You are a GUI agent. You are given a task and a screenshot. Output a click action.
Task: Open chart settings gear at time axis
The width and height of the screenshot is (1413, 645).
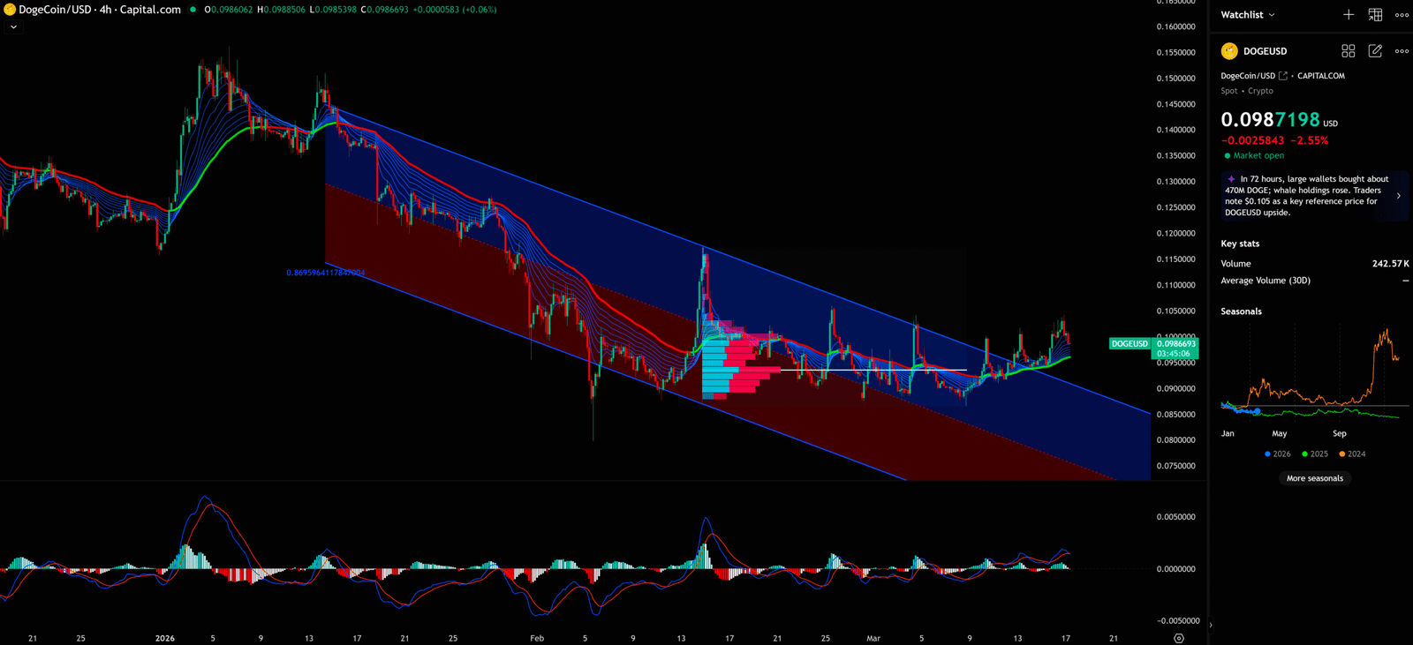(x=1178, y=638)
